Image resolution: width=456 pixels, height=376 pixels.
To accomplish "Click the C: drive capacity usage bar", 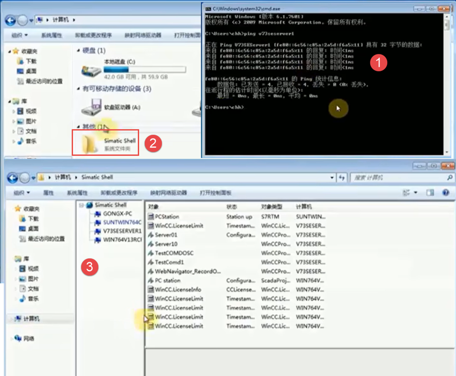I will point(145,69).
